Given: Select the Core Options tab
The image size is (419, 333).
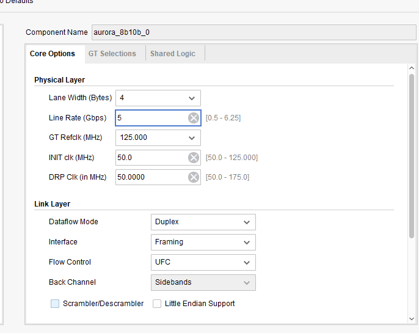Looking at the screenshot, I should (53, 54).
